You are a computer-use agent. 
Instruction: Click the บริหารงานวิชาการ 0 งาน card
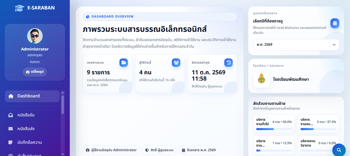[x=318, y=145]
